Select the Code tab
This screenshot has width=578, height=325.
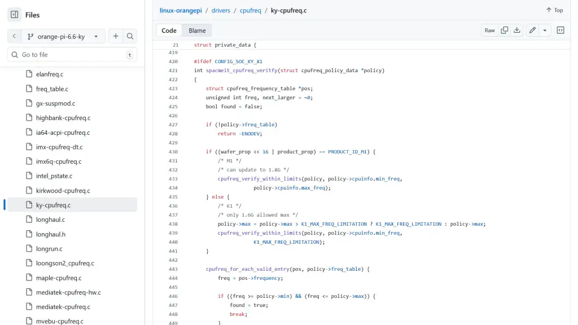point(169,30)
